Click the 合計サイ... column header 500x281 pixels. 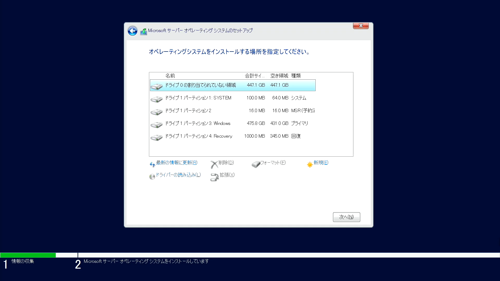pos(255,76)
